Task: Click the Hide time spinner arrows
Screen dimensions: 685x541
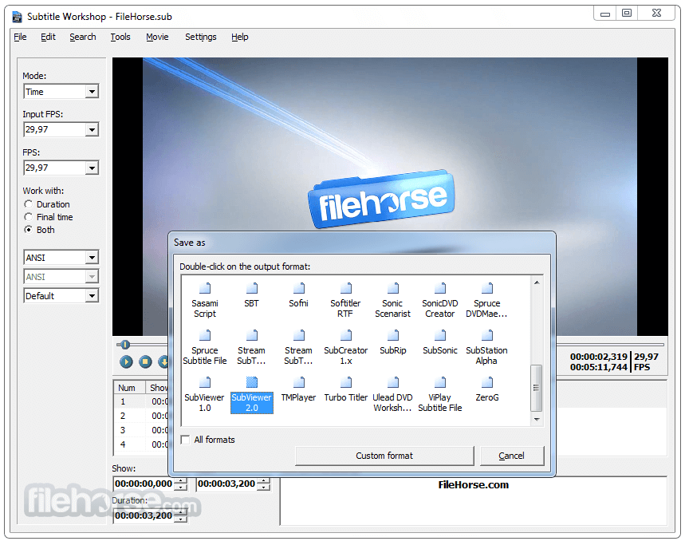Action: (x=263, y=484)
